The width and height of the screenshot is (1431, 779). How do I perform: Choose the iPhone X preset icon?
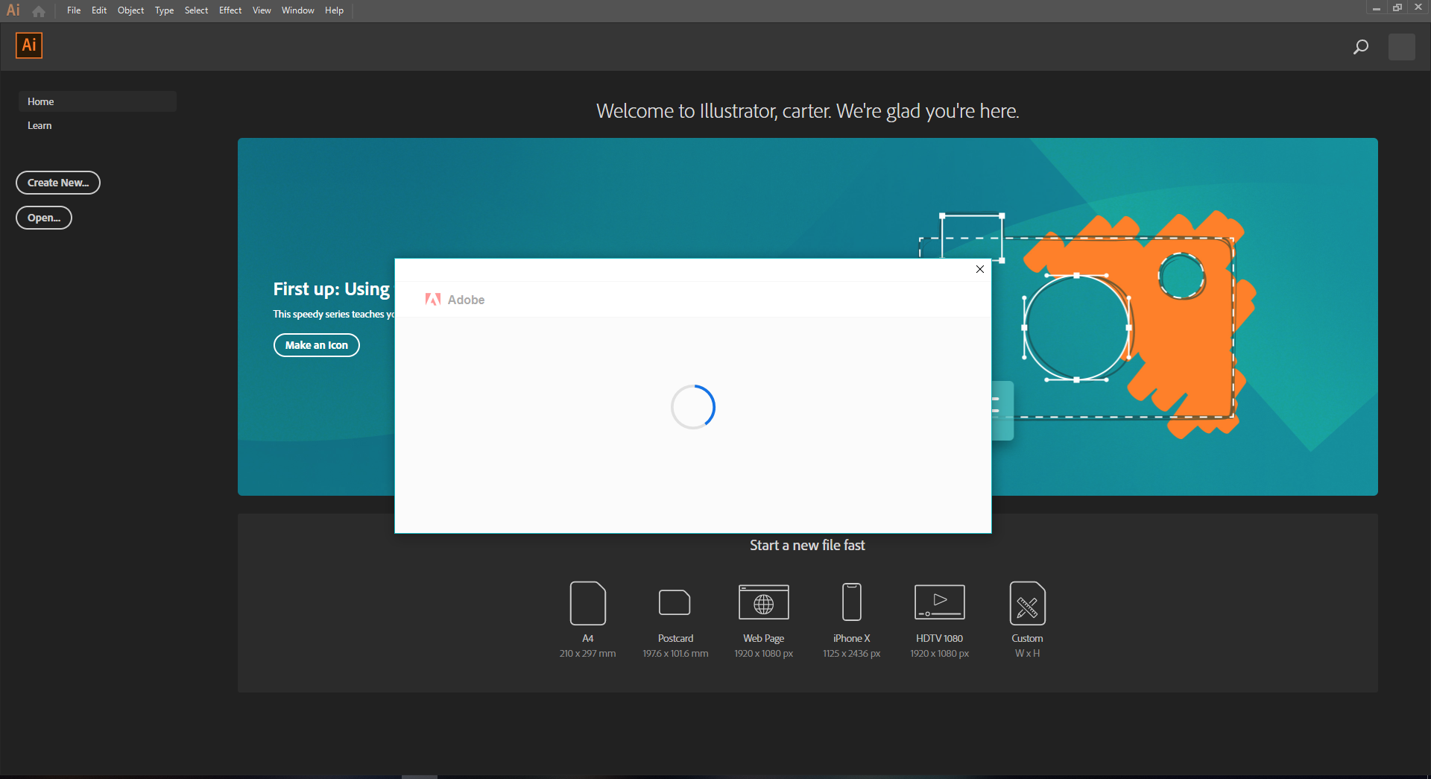point(852,602)
